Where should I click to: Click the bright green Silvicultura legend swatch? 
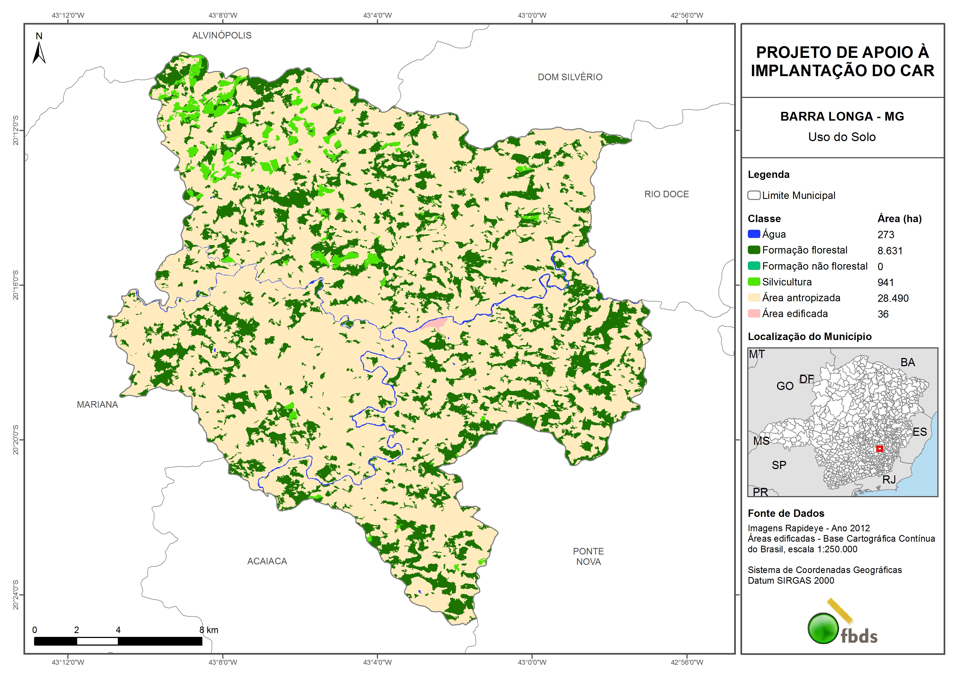coord(754,282)
